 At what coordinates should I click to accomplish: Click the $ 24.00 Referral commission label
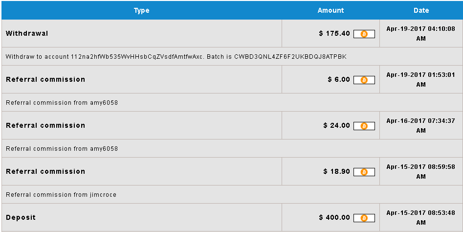point(45,125)
